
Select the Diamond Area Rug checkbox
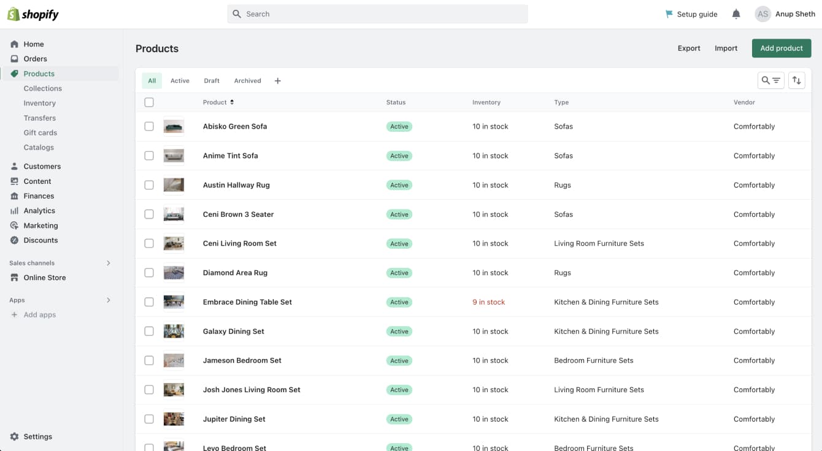coord(149,273)
